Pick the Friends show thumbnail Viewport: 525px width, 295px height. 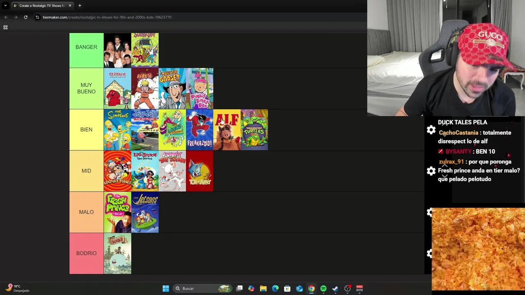pos(117,50)
